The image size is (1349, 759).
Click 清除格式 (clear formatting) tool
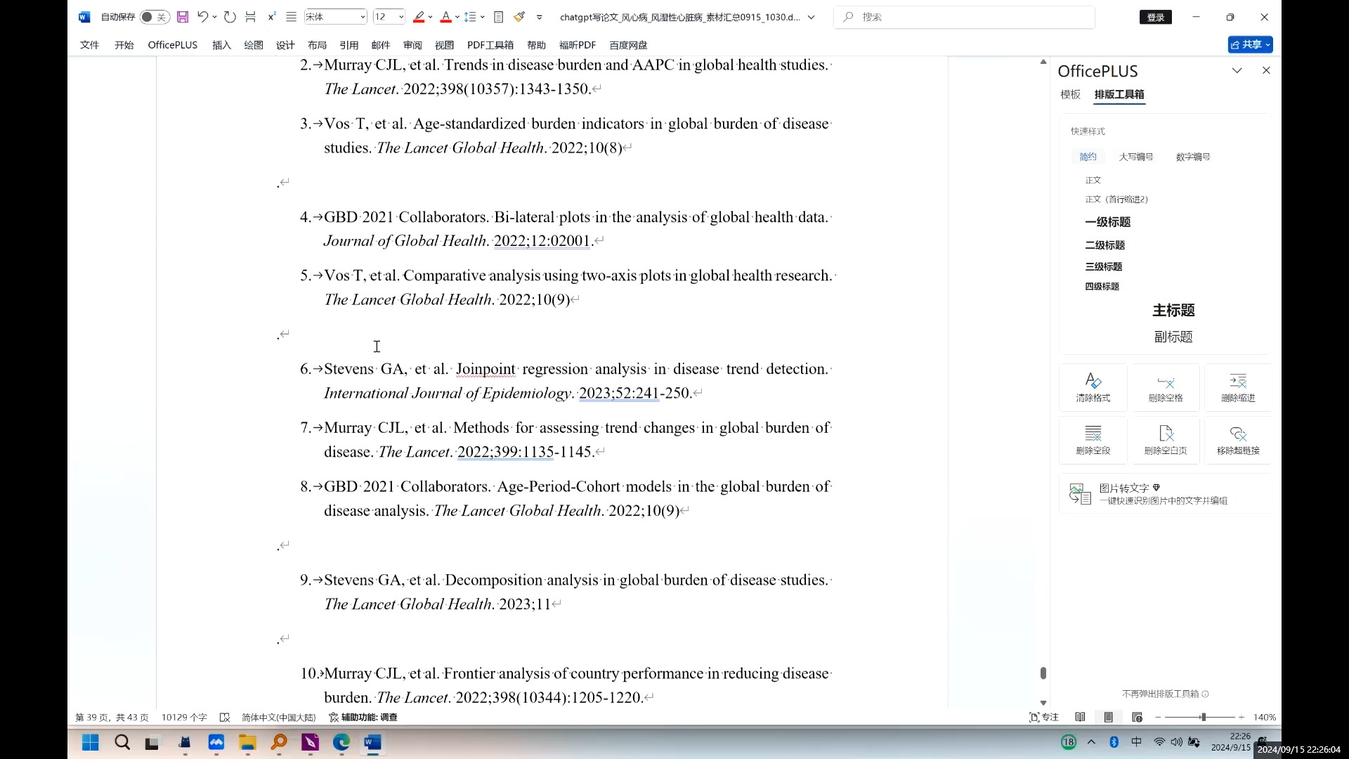(1093, 387)
